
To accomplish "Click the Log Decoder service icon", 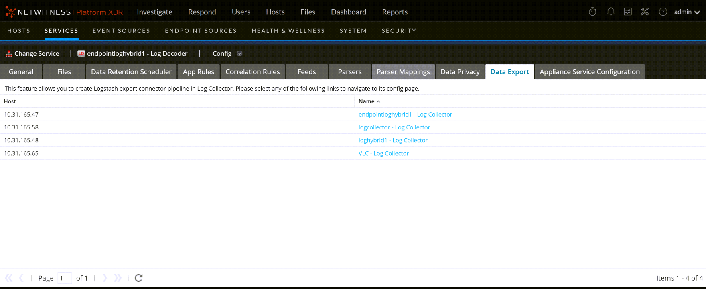I will click(81, 53).
